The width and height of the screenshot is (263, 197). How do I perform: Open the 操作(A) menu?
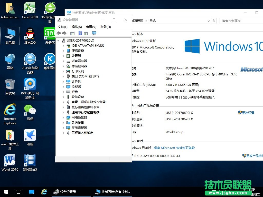[x=77, y=27]
